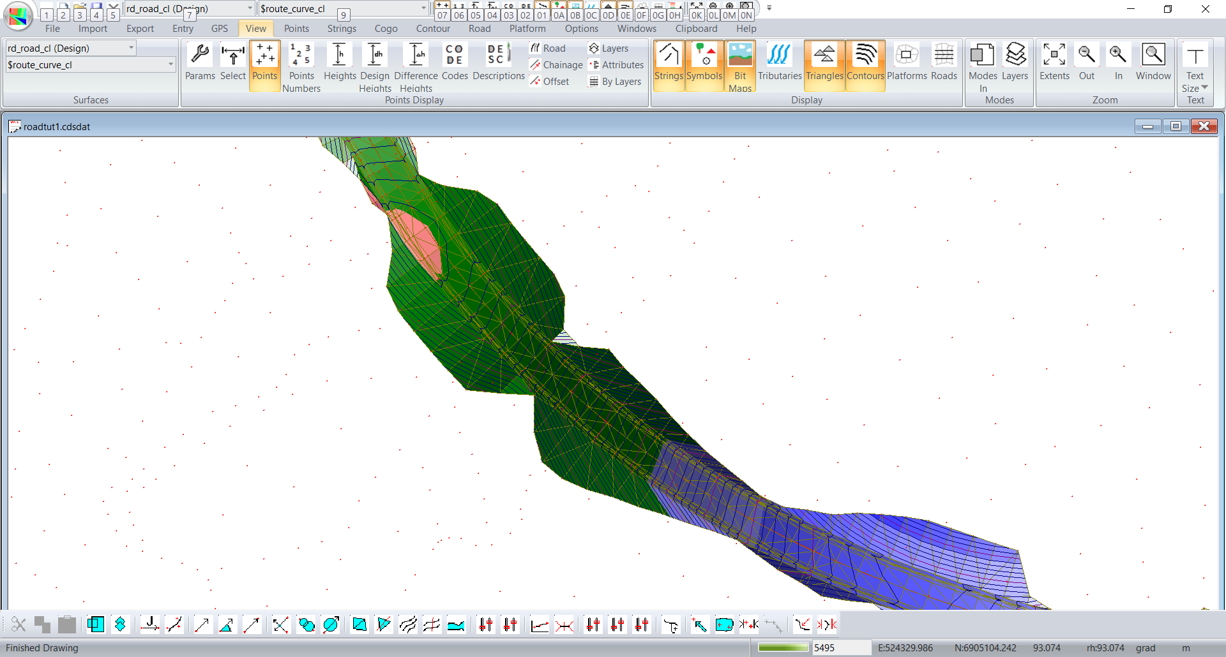Disable the Bit Maps display
Viewport: 1226px width, 657px height.
pyautogui.click(x=740, y=55)
